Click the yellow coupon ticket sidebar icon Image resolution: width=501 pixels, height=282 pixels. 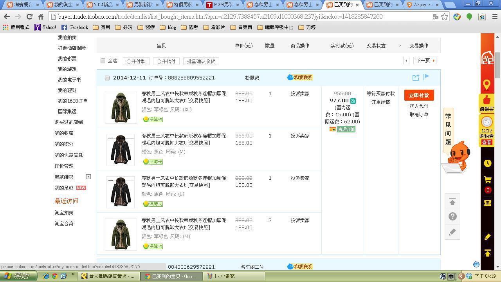pos(487,203)
